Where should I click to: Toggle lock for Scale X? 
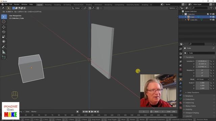pyautogui.click(x=211, y=83)
